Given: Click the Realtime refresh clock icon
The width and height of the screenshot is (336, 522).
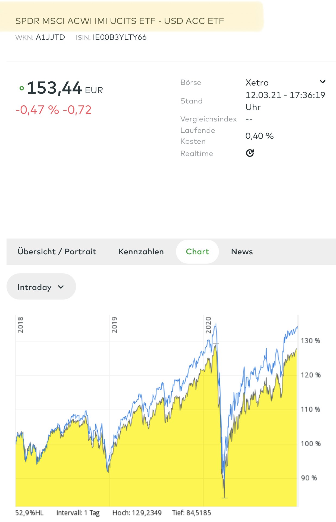Looking at the screenshot, I should pyautogui.click(x=250, y=153).
